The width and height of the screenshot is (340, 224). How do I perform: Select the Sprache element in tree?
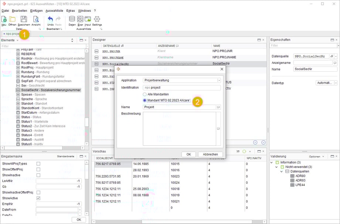click(x=31, y=99)
